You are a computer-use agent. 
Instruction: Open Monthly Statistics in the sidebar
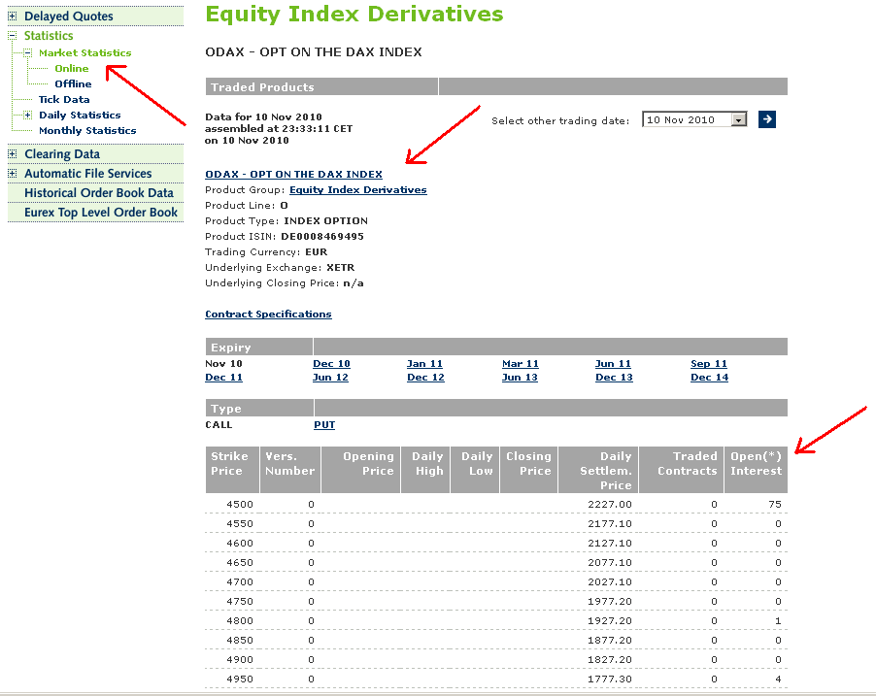pos(87,131)
